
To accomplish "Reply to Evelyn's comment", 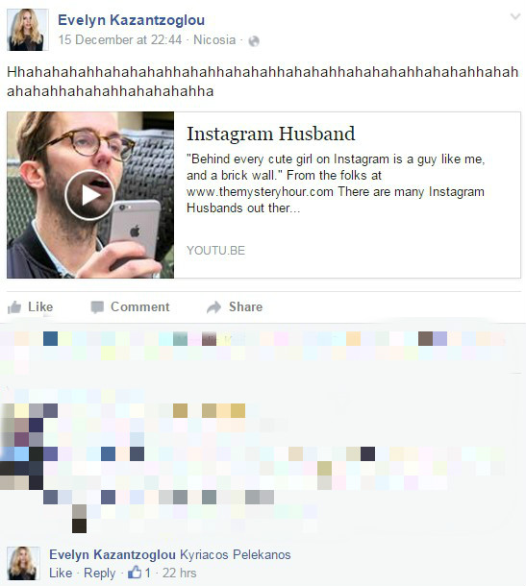I will [99, 573].
